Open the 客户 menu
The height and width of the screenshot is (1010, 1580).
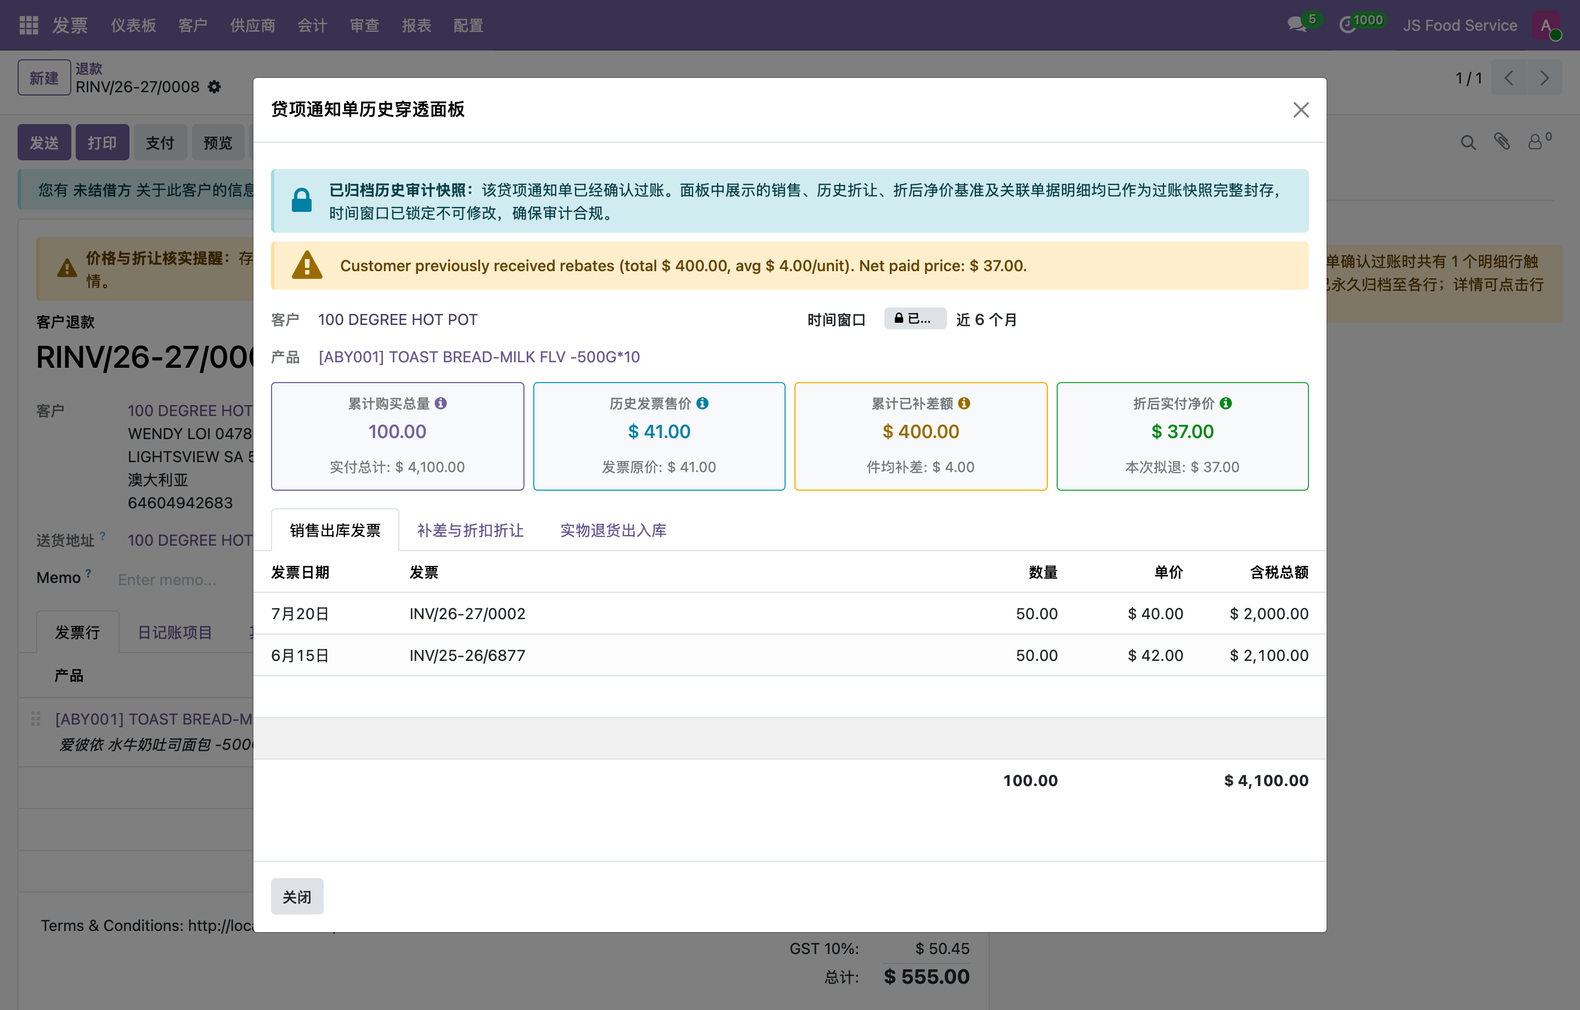193,25
